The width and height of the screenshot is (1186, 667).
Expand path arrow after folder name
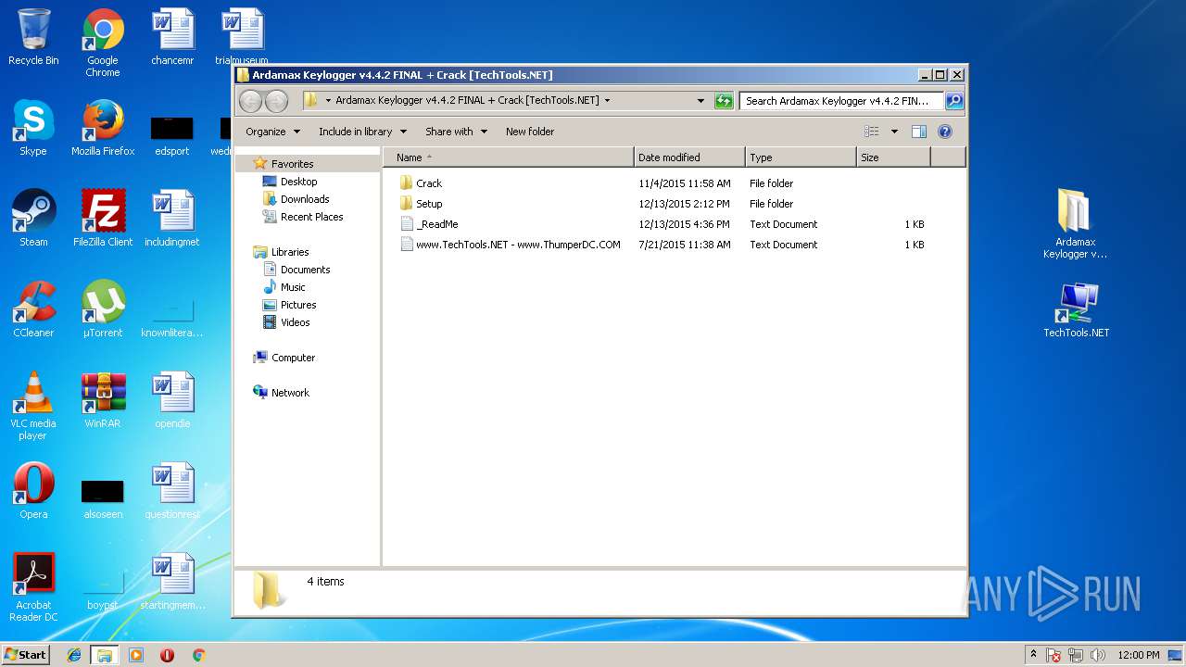(607, 100)
